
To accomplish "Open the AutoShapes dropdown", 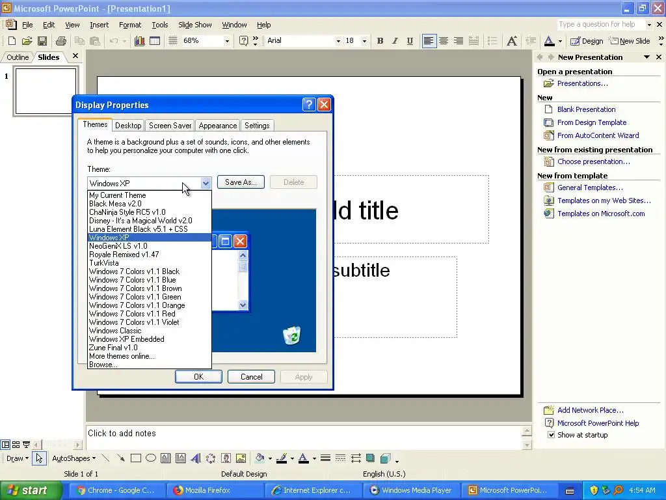I will [x=73, y=458].
